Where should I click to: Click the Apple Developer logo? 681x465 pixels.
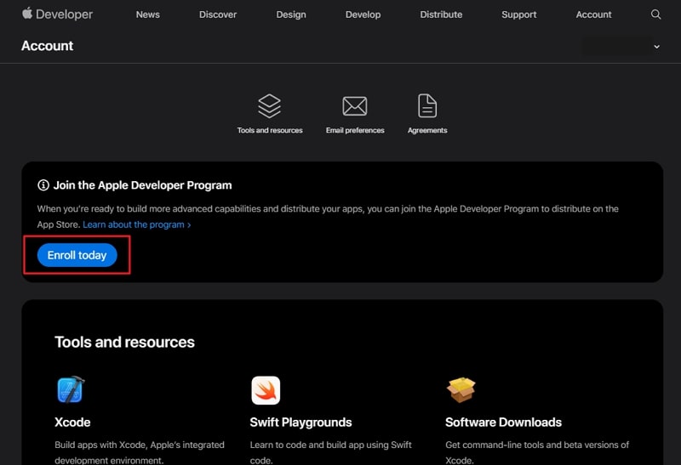click(x=57, y=14)
